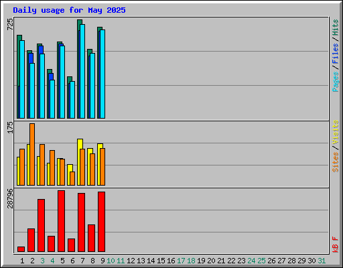
Task: Click the green day 3 axis label
Action: [42, 261]
